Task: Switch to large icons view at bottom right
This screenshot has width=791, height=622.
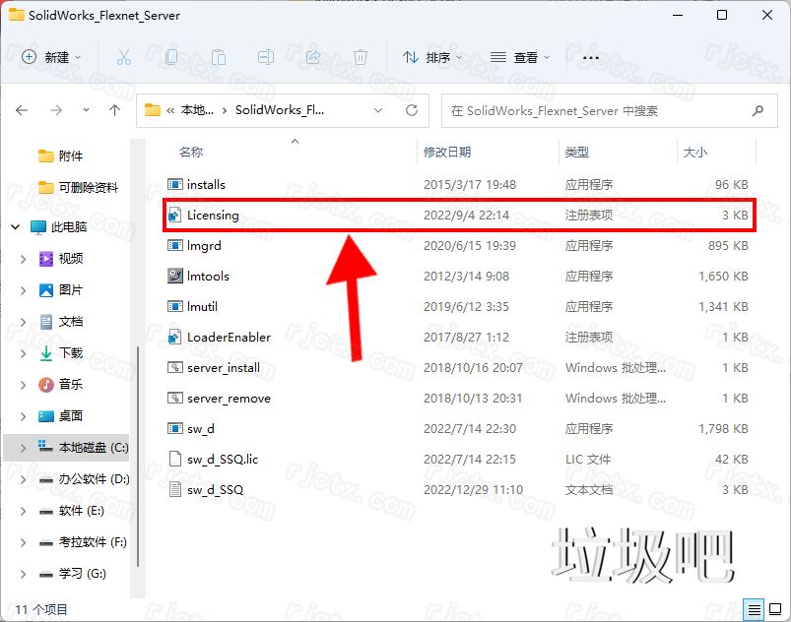Action: [776, 609]
